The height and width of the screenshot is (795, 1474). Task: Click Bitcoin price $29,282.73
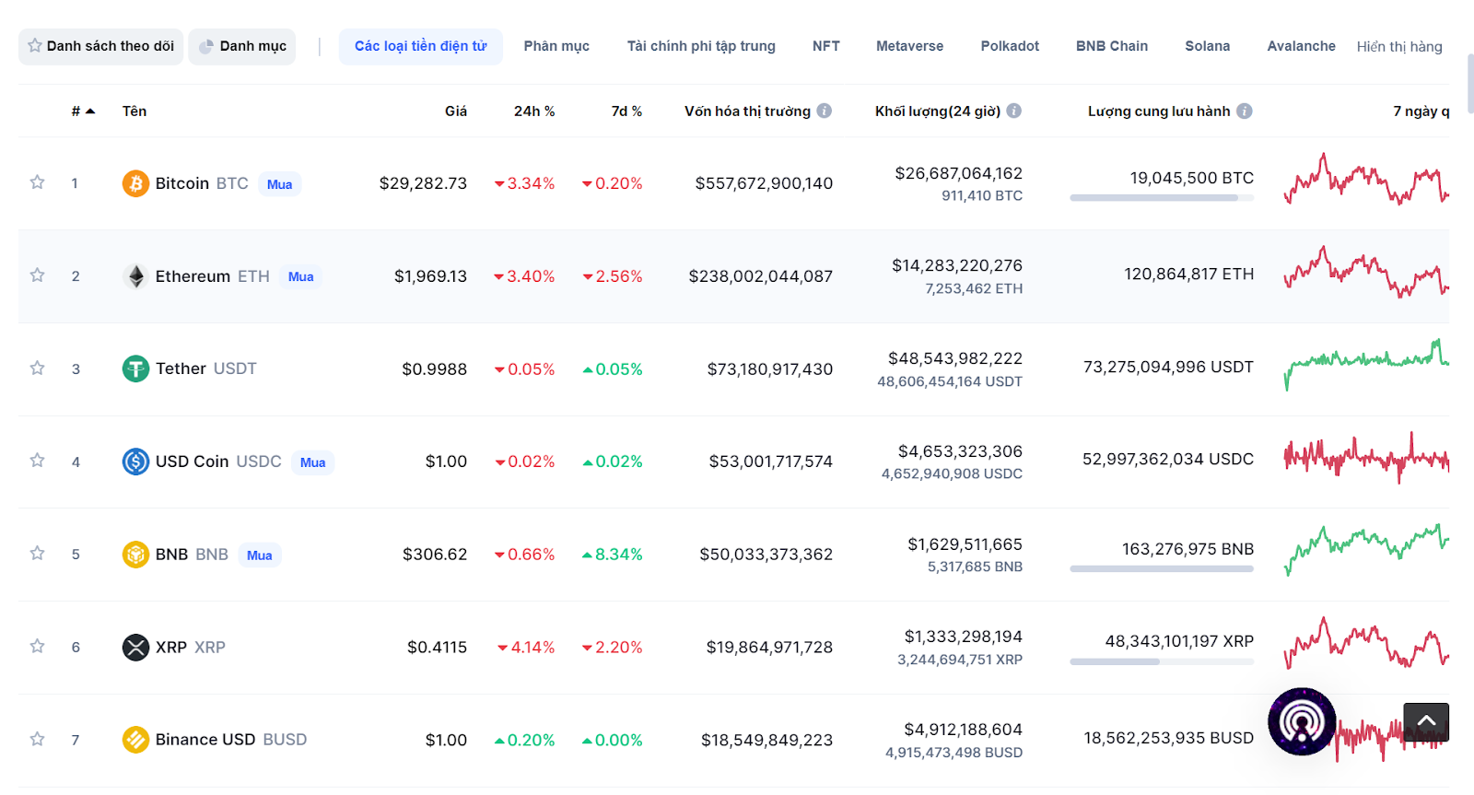pyautogui.click(x=423, y=183)
